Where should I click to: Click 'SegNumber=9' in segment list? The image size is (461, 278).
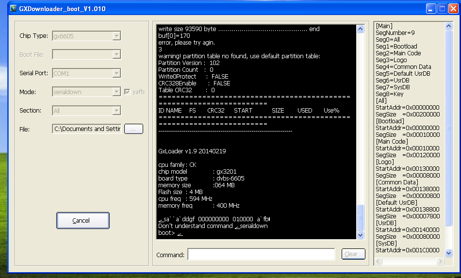pos(395,33)
